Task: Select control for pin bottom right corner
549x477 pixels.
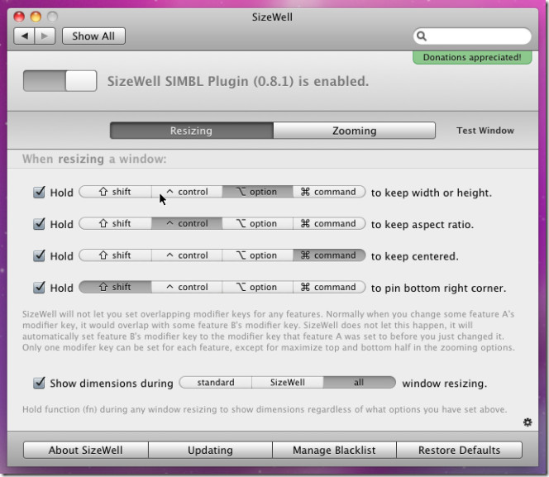Action: [187, 287]
